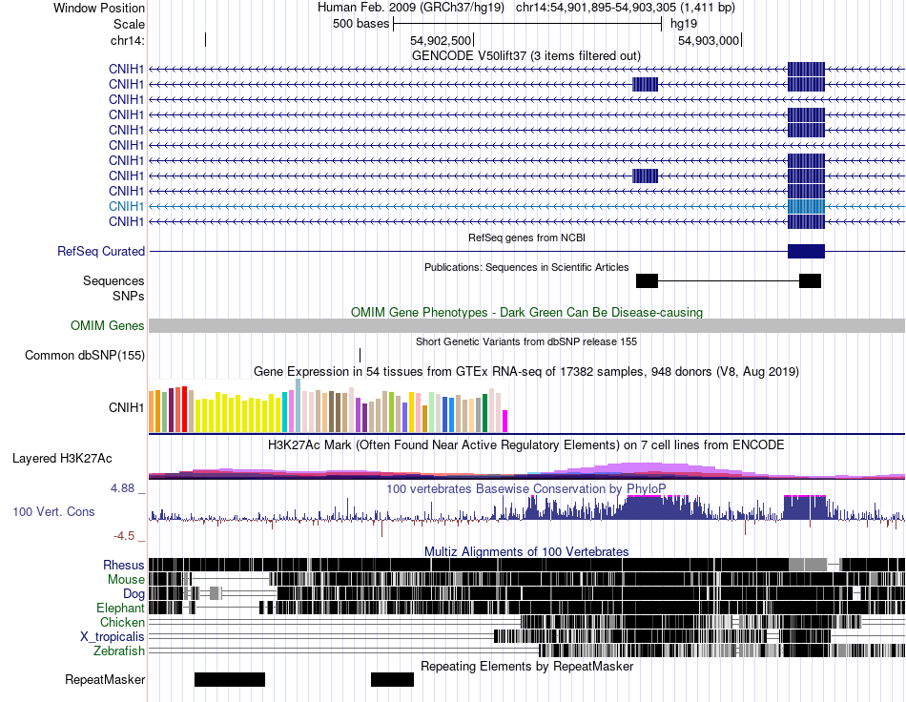Click the Dog alignment label
Viewport: 906px width, 702px height.
134,594
